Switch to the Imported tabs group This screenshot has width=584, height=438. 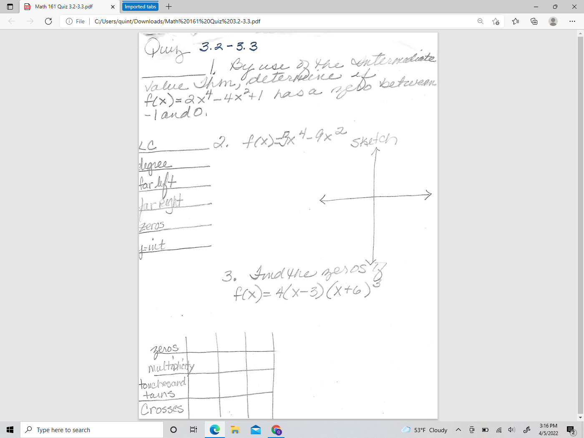140,7
